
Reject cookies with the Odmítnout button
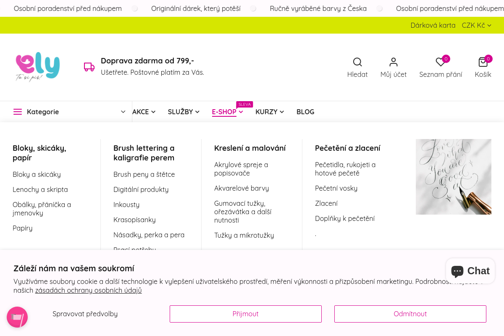[410, 314]
